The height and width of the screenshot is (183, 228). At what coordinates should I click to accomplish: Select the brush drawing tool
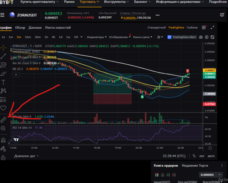coord(3,74)
